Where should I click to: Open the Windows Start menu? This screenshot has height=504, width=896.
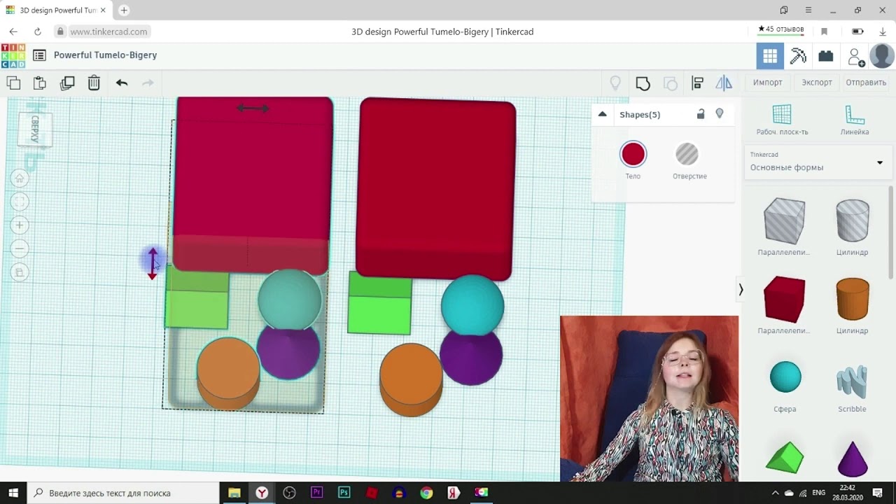pos(13,493)
